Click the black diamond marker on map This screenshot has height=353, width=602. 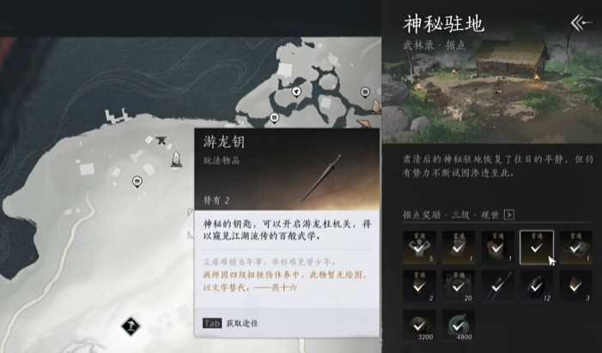(131, 326)
